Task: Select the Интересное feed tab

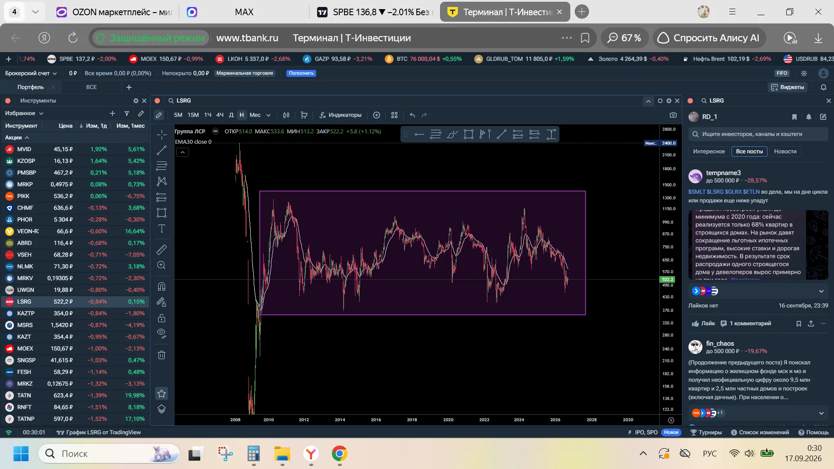Action: [x=709, y=152]
